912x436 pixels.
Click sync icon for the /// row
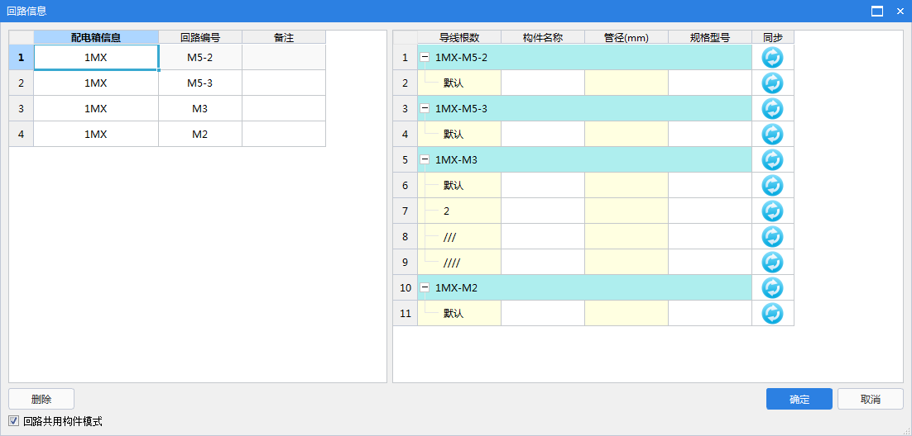pos(771,237)
